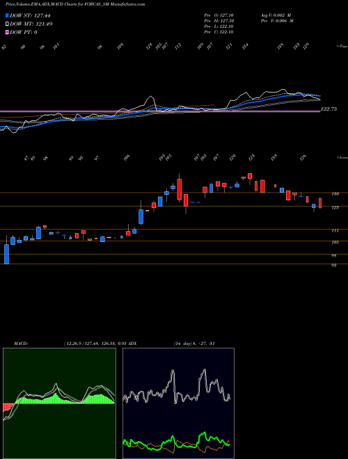The height and width of the screenshot is (459, 348).
Task: Click the 125 price level label
Action: click(x=335, y=207)
